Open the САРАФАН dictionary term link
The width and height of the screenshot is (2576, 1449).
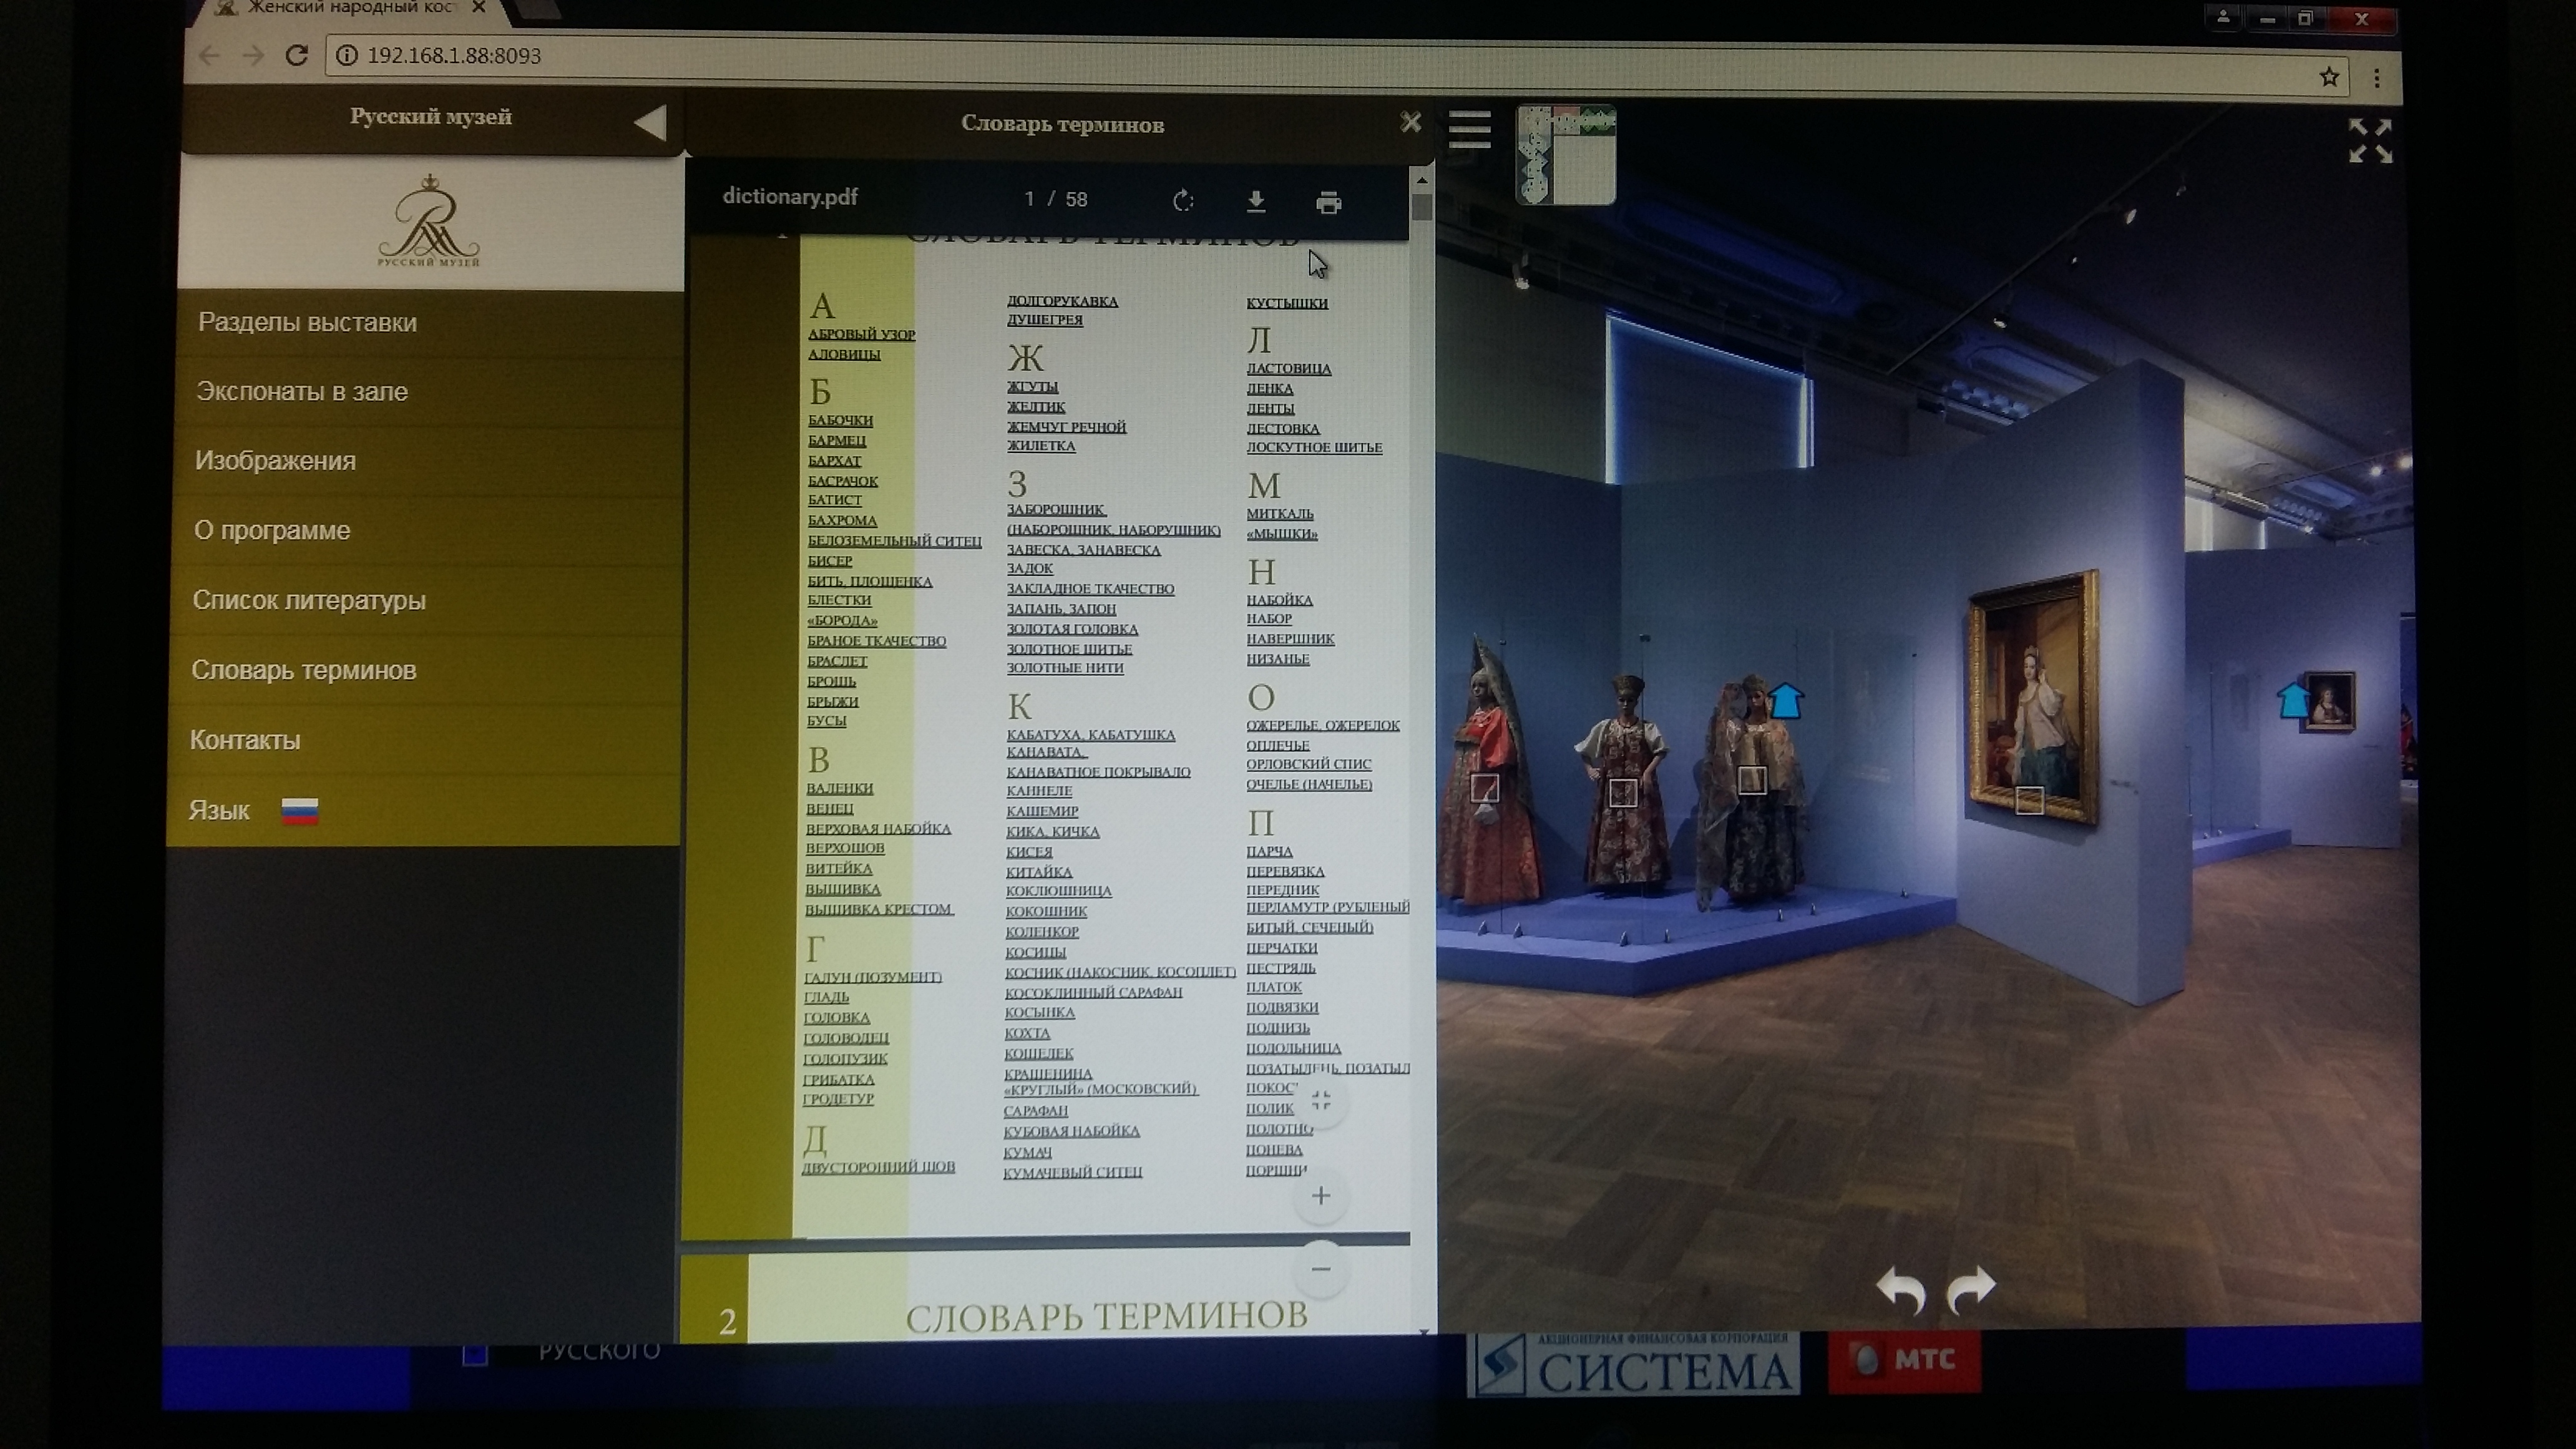point(1035,1111)
